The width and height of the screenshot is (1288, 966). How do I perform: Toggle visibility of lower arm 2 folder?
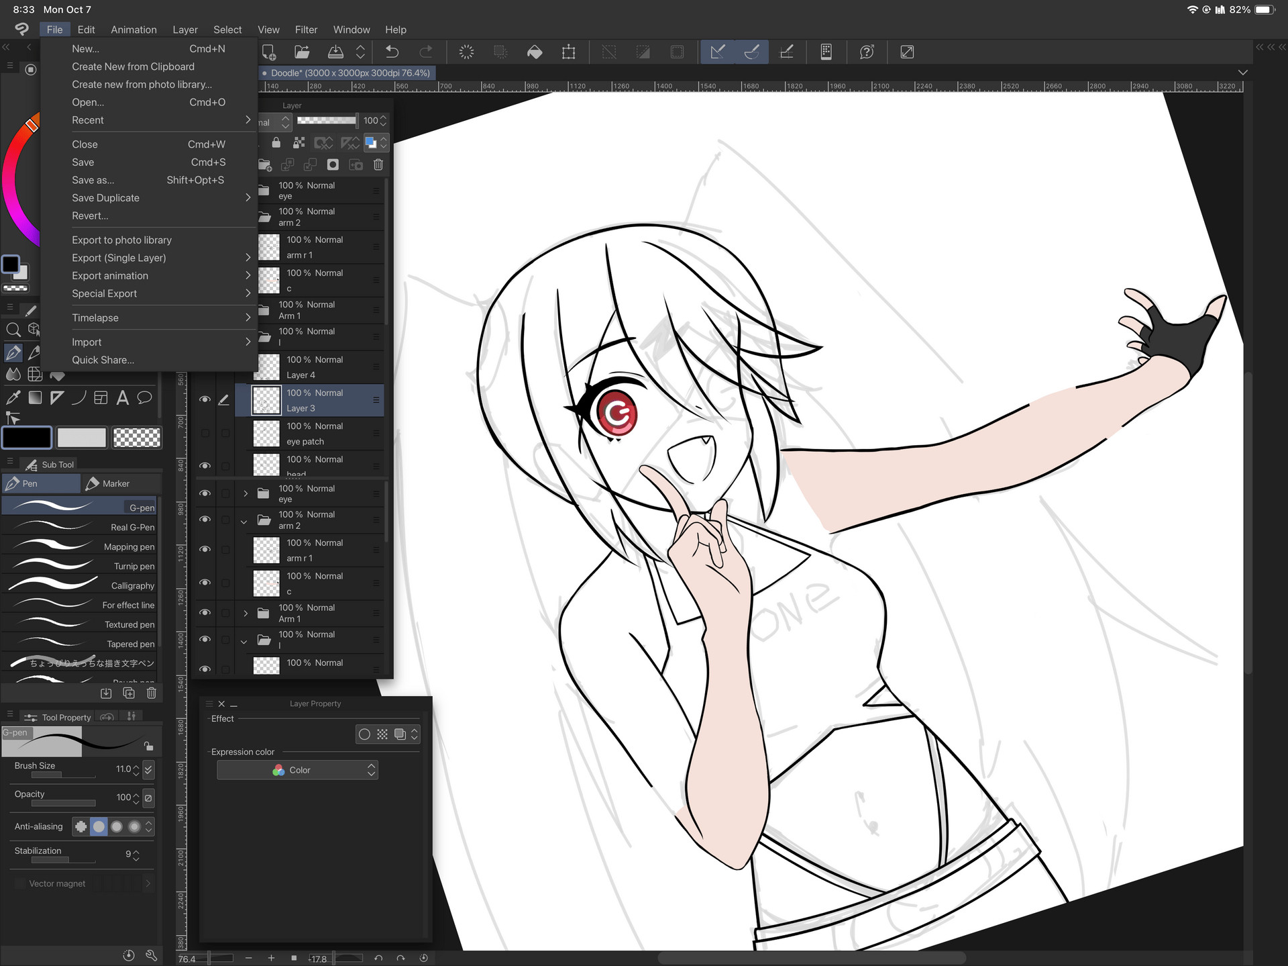pyautogui.click(x=205, y=520)
